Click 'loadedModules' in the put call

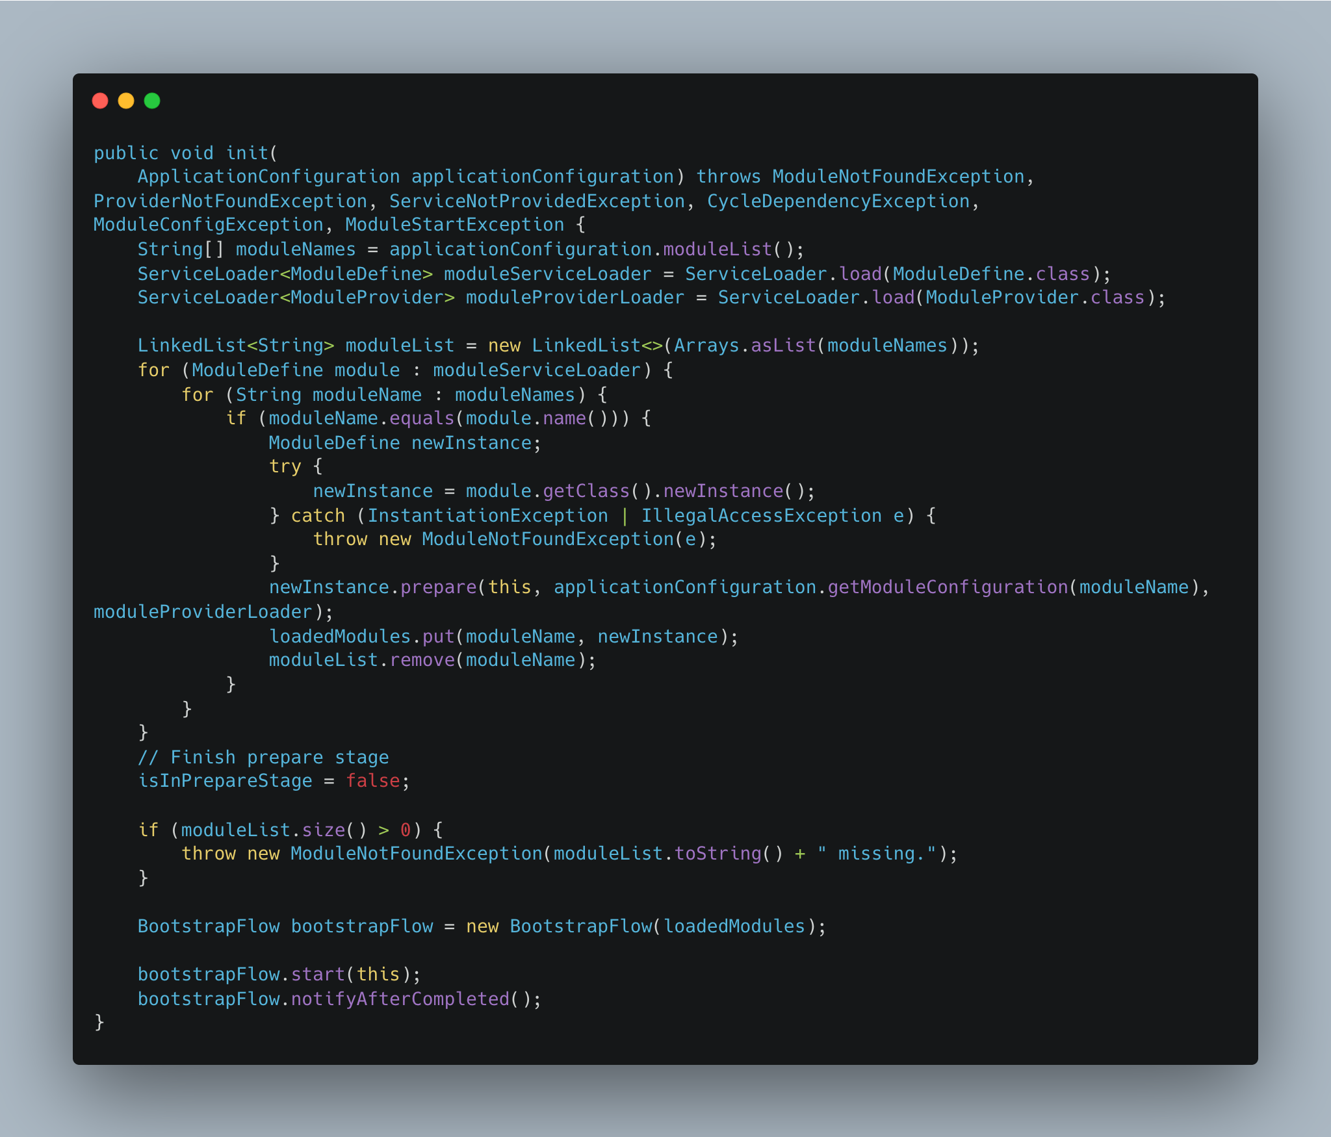pyautogui.click(x=340, y=637)
